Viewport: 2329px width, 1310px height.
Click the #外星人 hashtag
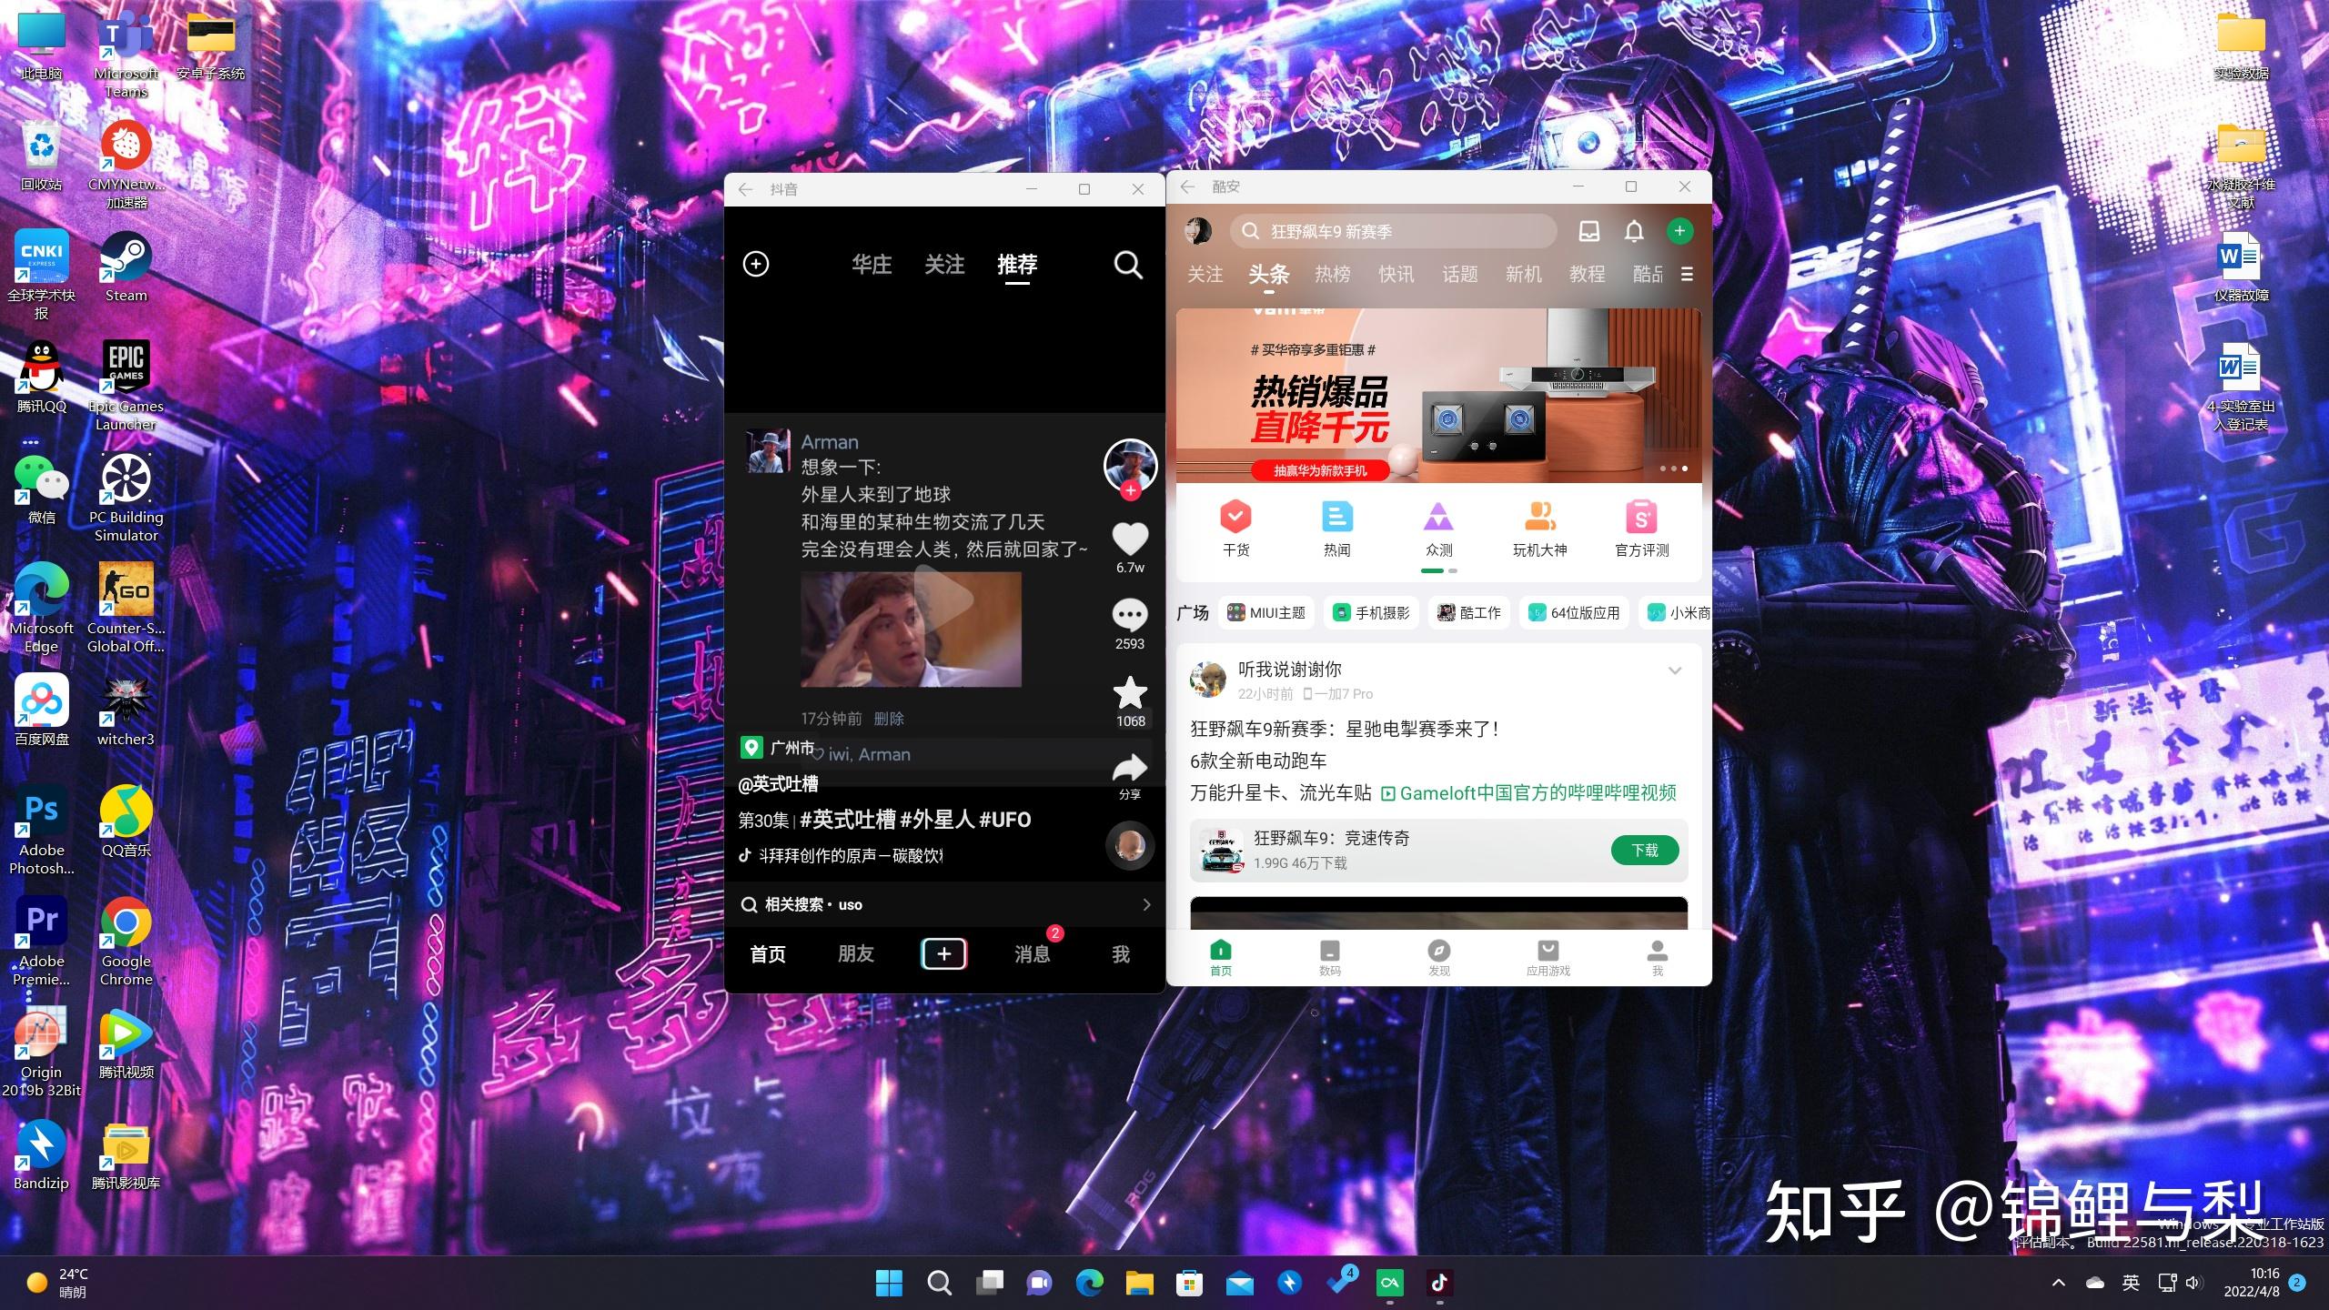pos(936,820)
